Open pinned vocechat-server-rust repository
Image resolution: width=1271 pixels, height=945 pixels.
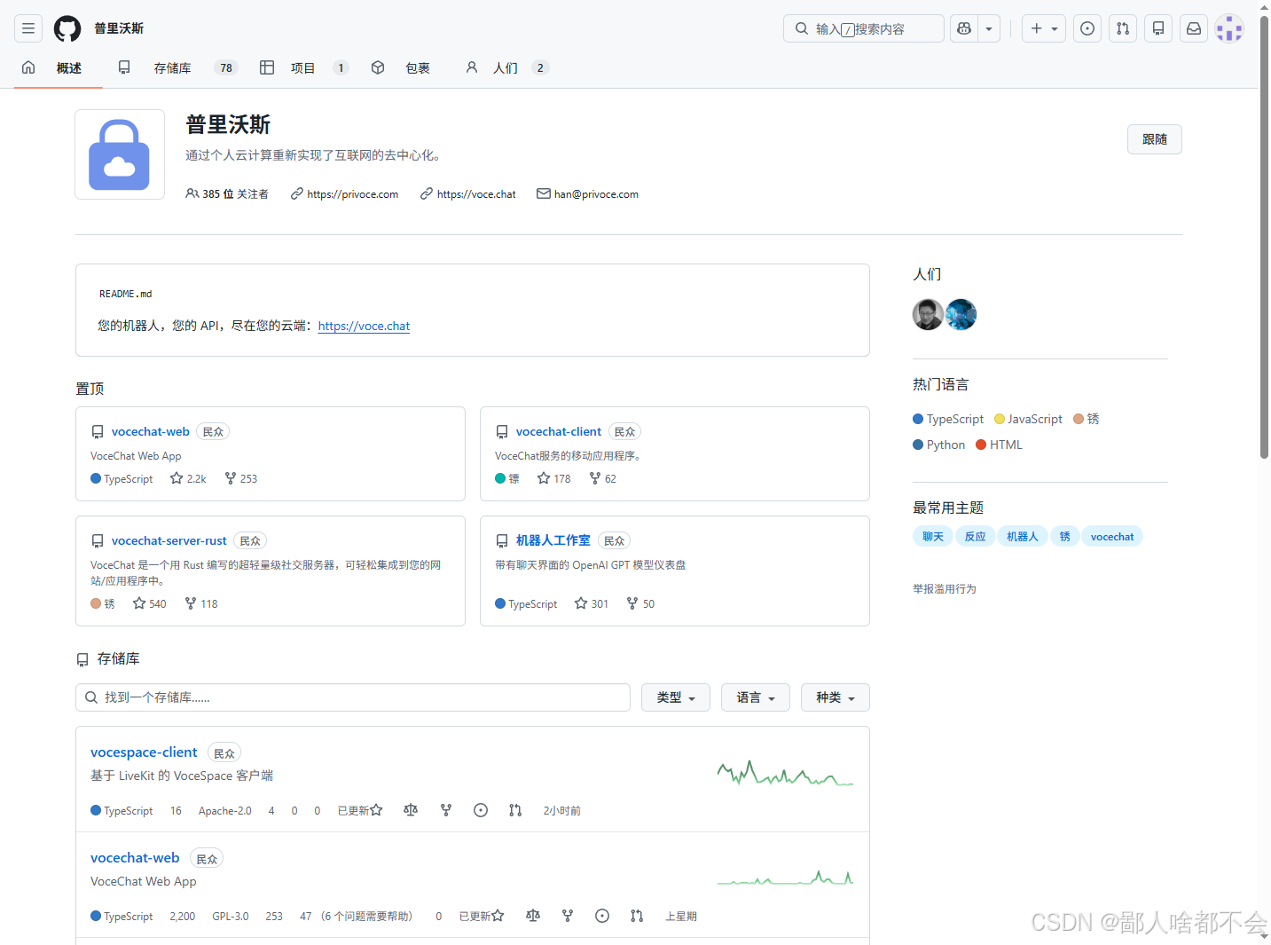pos(169,540)
